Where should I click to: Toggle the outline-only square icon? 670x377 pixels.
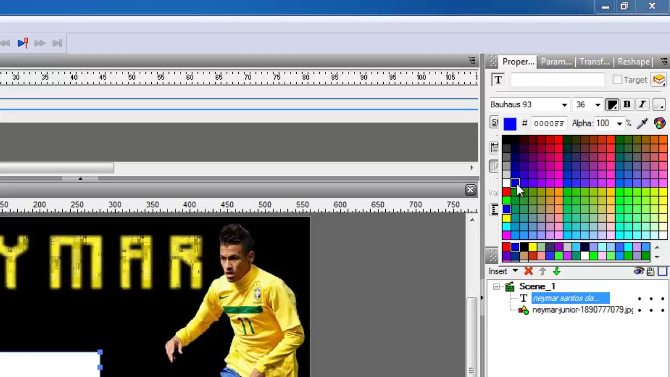[x=663, y=271]
